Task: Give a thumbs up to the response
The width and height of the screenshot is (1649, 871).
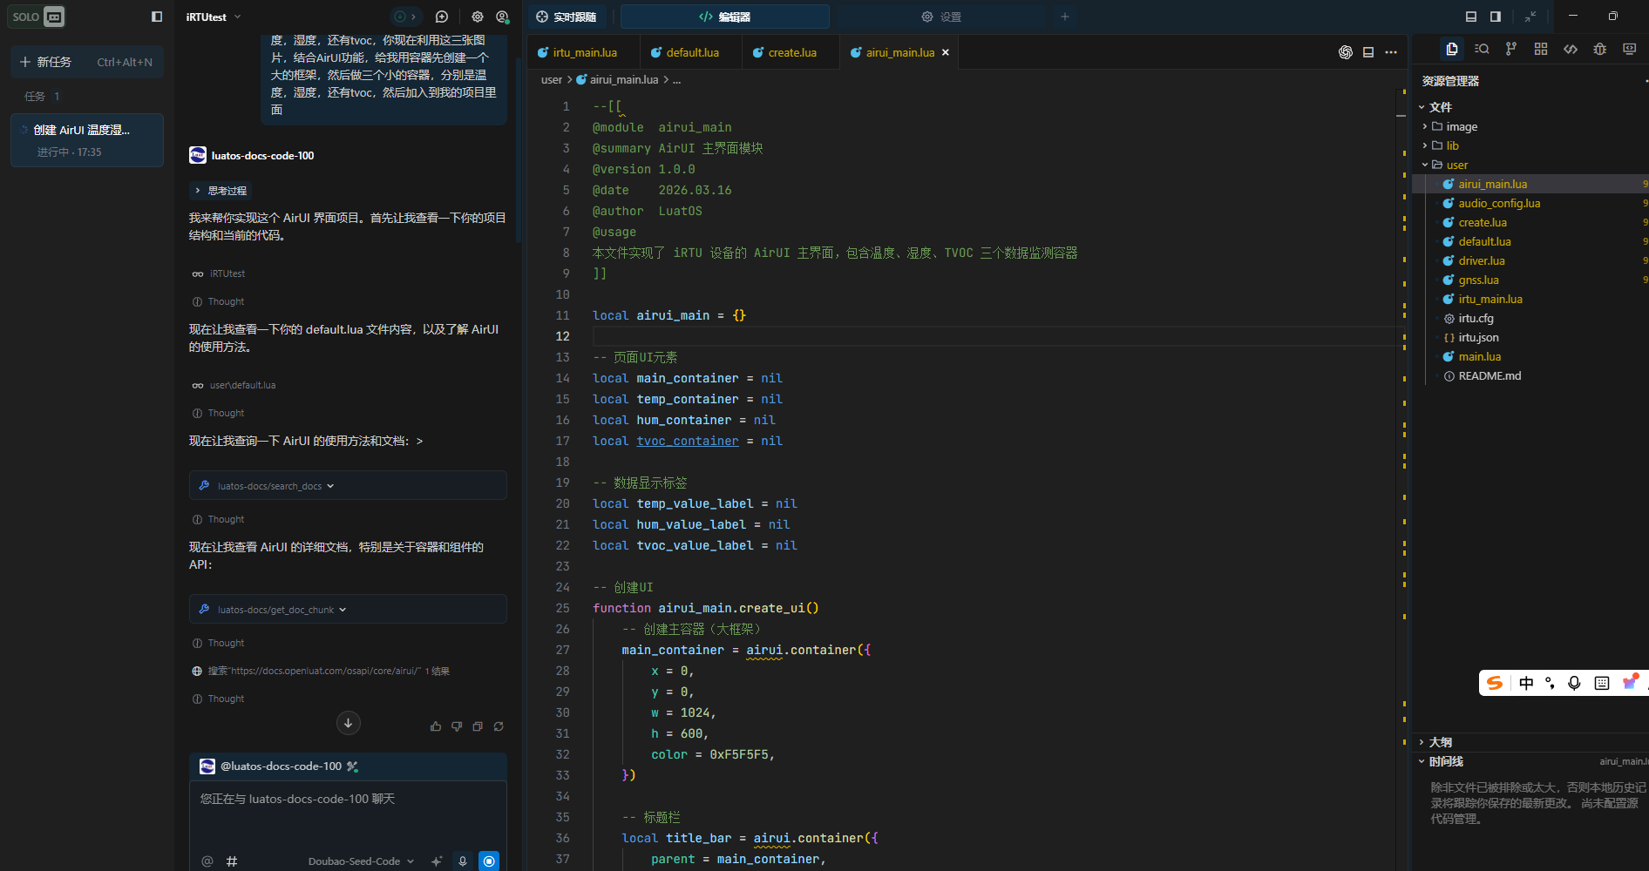Action: (436, 726)
